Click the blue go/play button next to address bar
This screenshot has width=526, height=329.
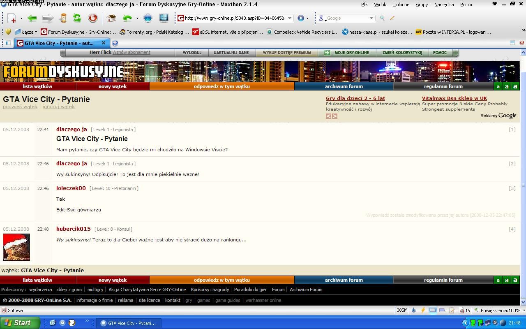[301, 18]
